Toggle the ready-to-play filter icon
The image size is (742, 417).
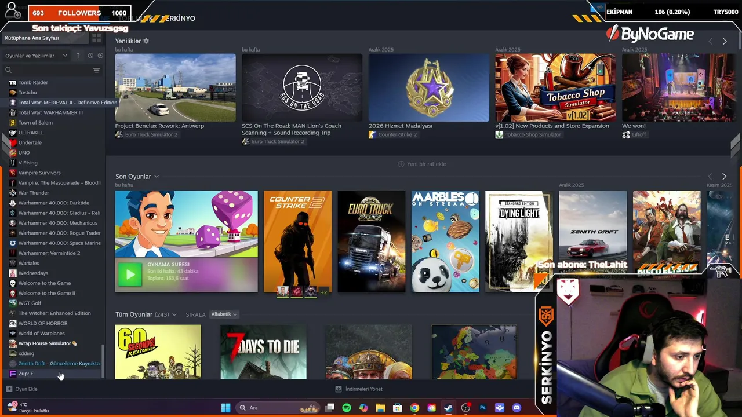[100, 56]
